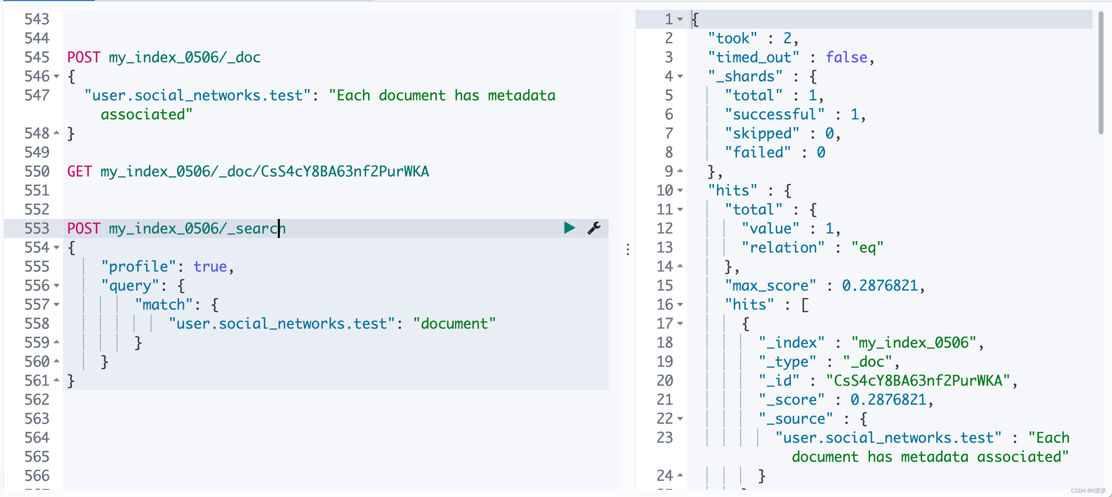Toggle fold marker at line 559
The image size is (1112, 497).
coord(57,342)
